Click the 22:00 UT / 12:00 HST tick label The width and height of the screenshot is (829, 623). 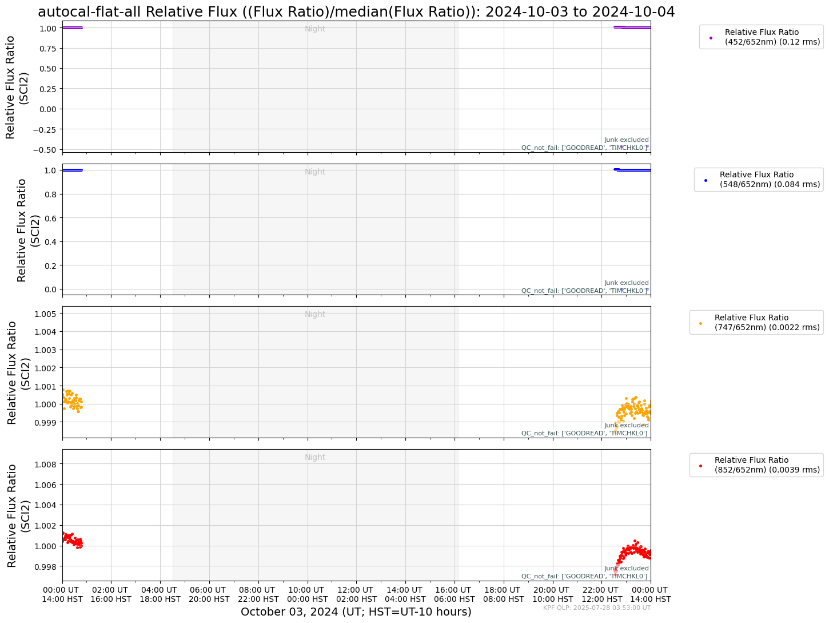tap(601, 594)
